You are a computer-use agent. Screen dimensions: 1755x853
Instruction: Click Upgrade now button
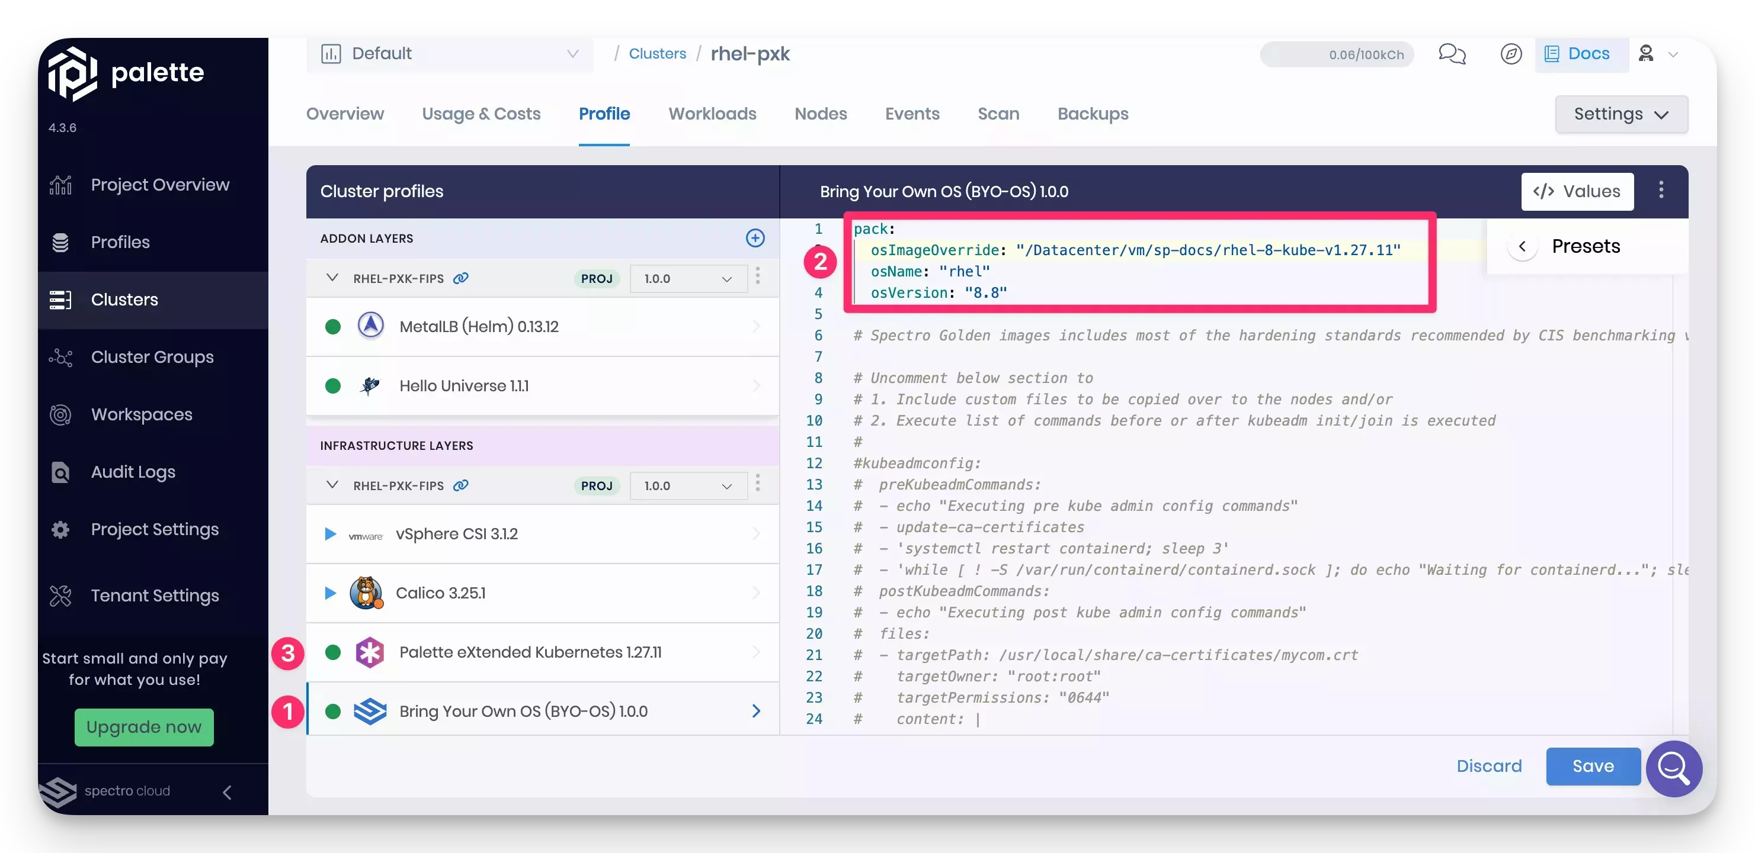(144, 727)
